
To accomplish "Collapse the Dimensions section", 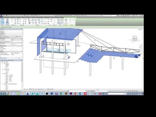I will click(22, 43).
